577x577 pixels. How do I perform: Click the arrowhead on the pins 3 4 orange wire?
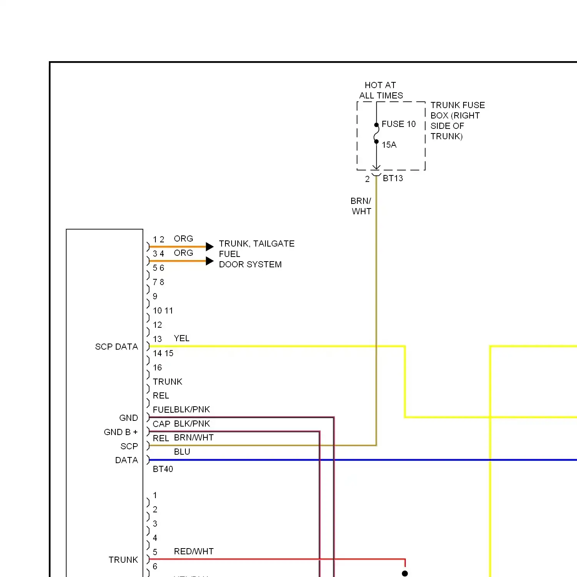click(x=210, y=261)
